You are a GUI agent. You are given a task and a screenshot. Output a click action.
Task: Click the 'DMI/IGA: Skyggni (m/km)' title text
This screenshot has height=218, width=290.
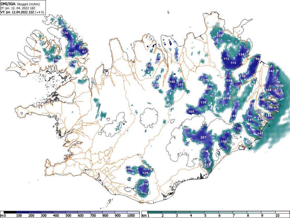(x=20, y=4)
